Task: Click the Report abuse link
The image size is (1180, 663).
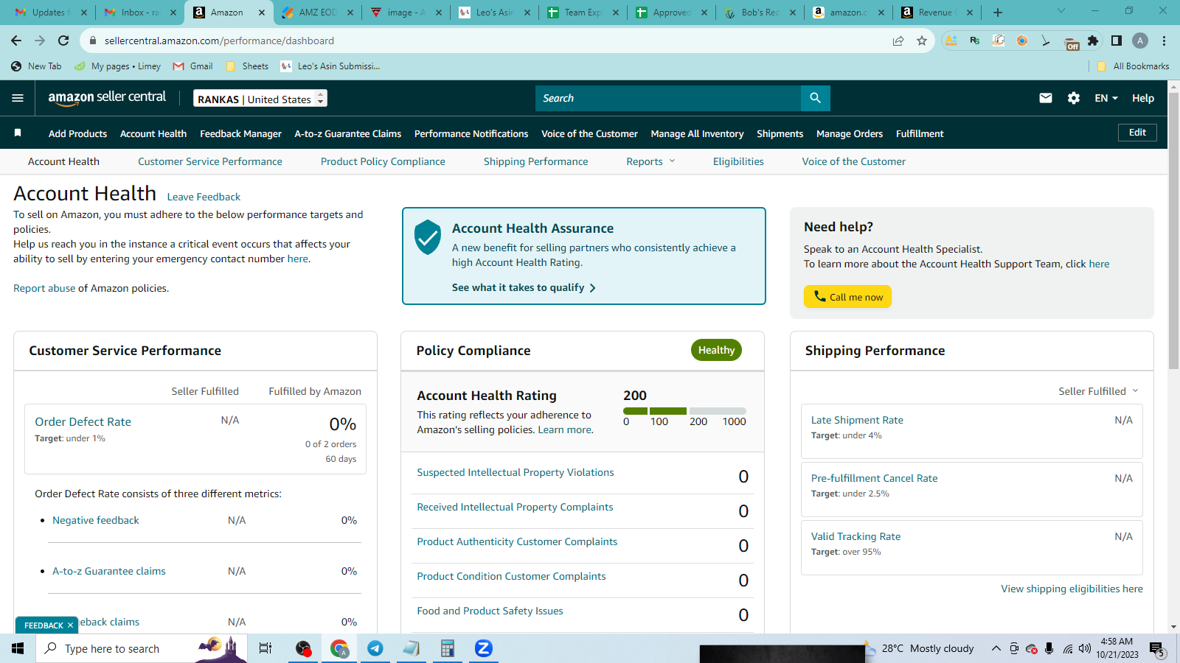Action: coord(44,288)
